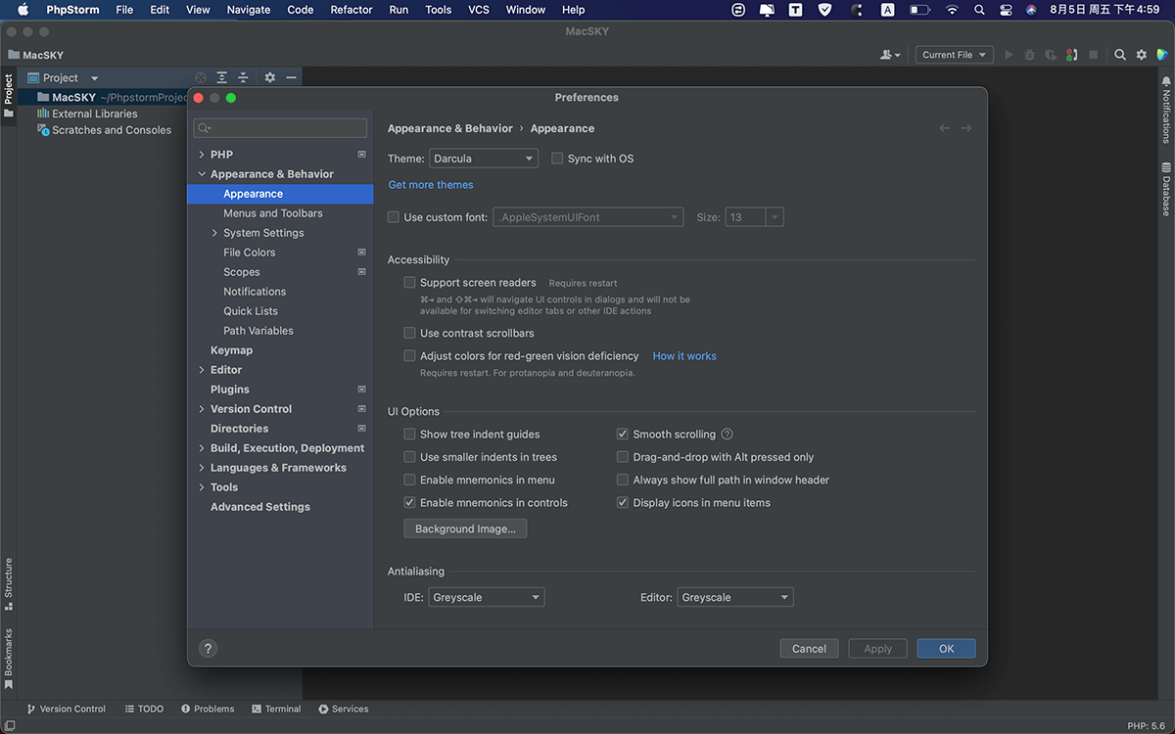Open the IDE antialiasing Greyscale dropdown
This screenshot has height=734, width=1175.
(487, 597)
